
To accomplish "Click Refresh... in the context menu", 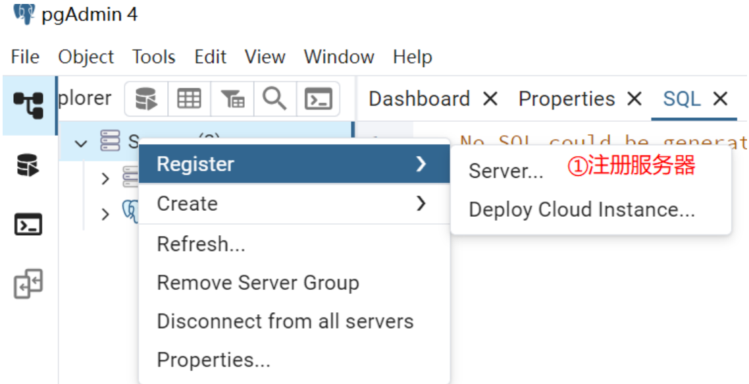I will click(x=201, y=244).
